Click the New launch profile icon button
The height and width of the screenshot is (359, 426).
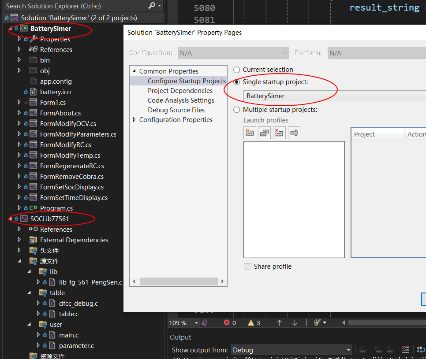[x=250, y=133]
